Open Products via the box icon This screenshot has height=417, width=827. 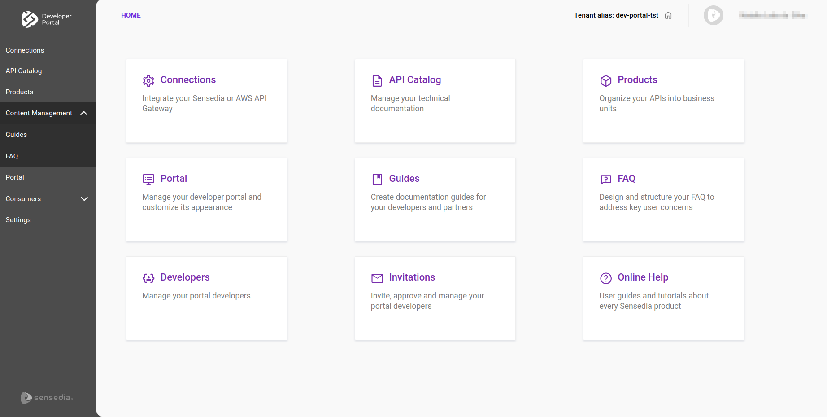click(606, 81)
